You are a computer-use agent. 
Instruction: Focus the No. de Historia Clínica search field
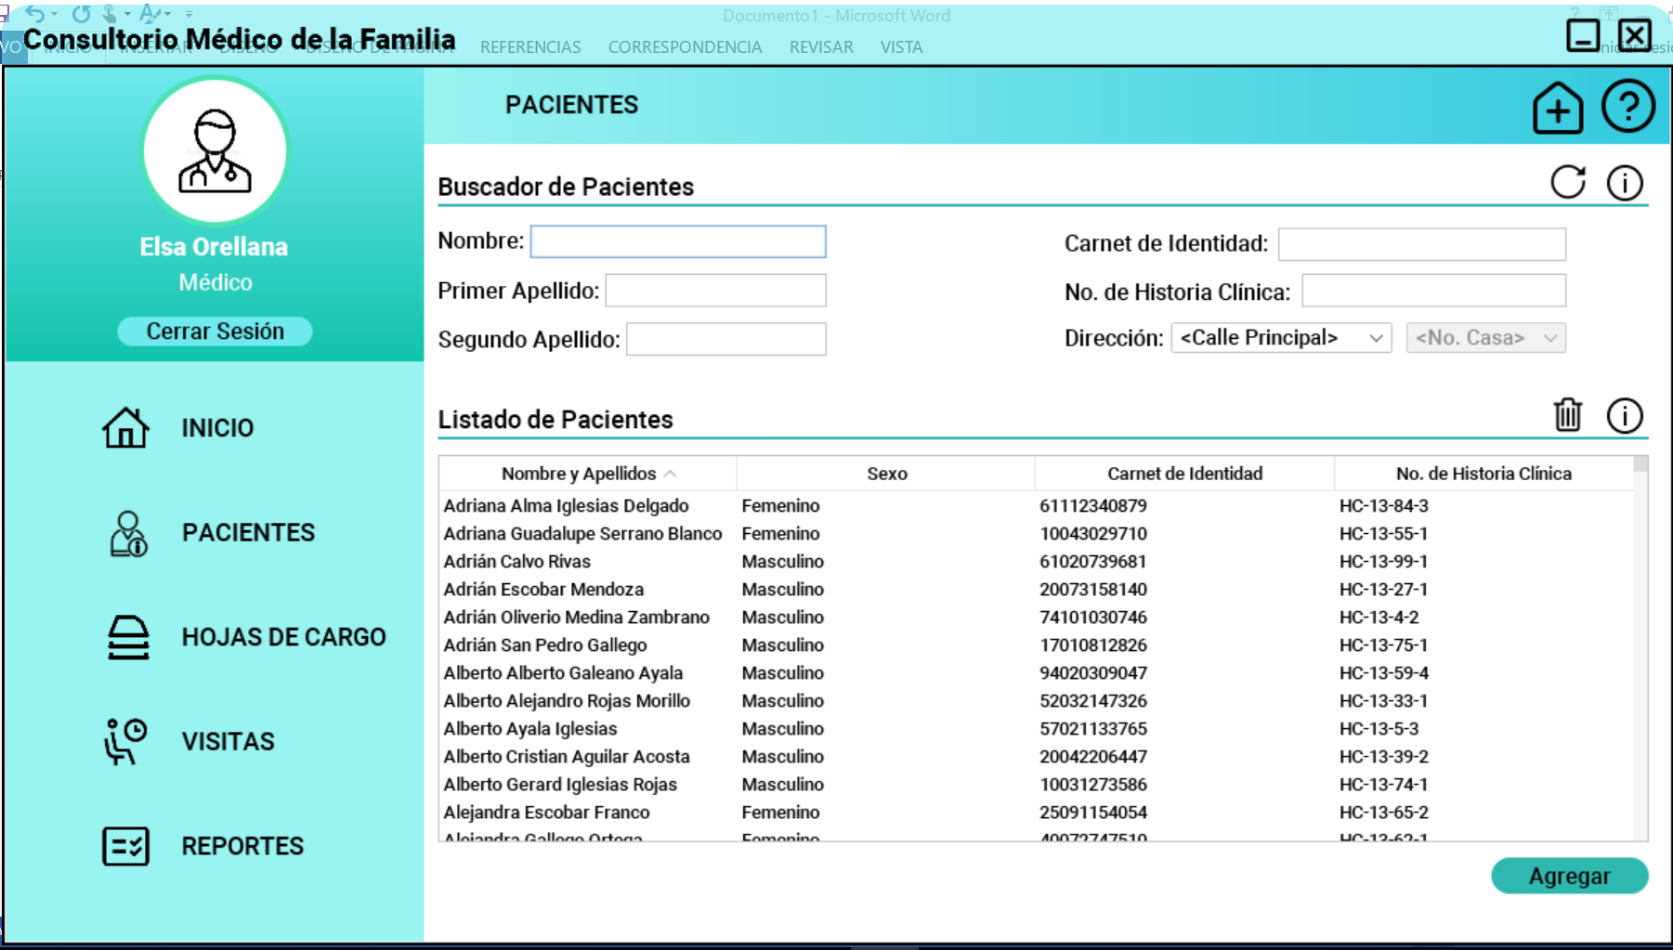click(1433, 291)
